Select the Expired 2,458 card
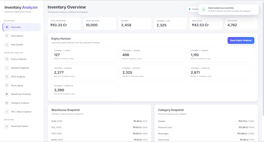This screenshot has width=264, height=142. 135,24
